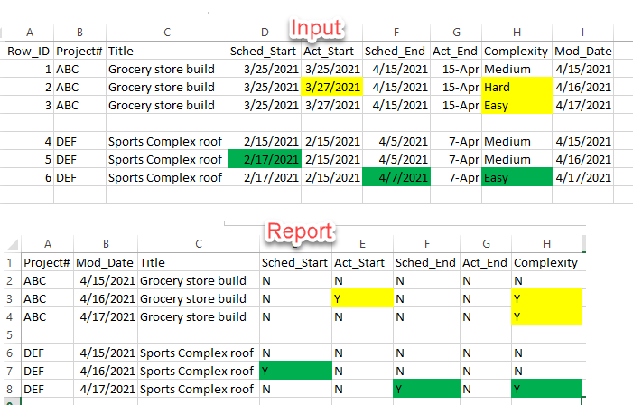633x405 pixels.
Task: Click the Mod_Date header in Input table
Action: pos(583,51)
